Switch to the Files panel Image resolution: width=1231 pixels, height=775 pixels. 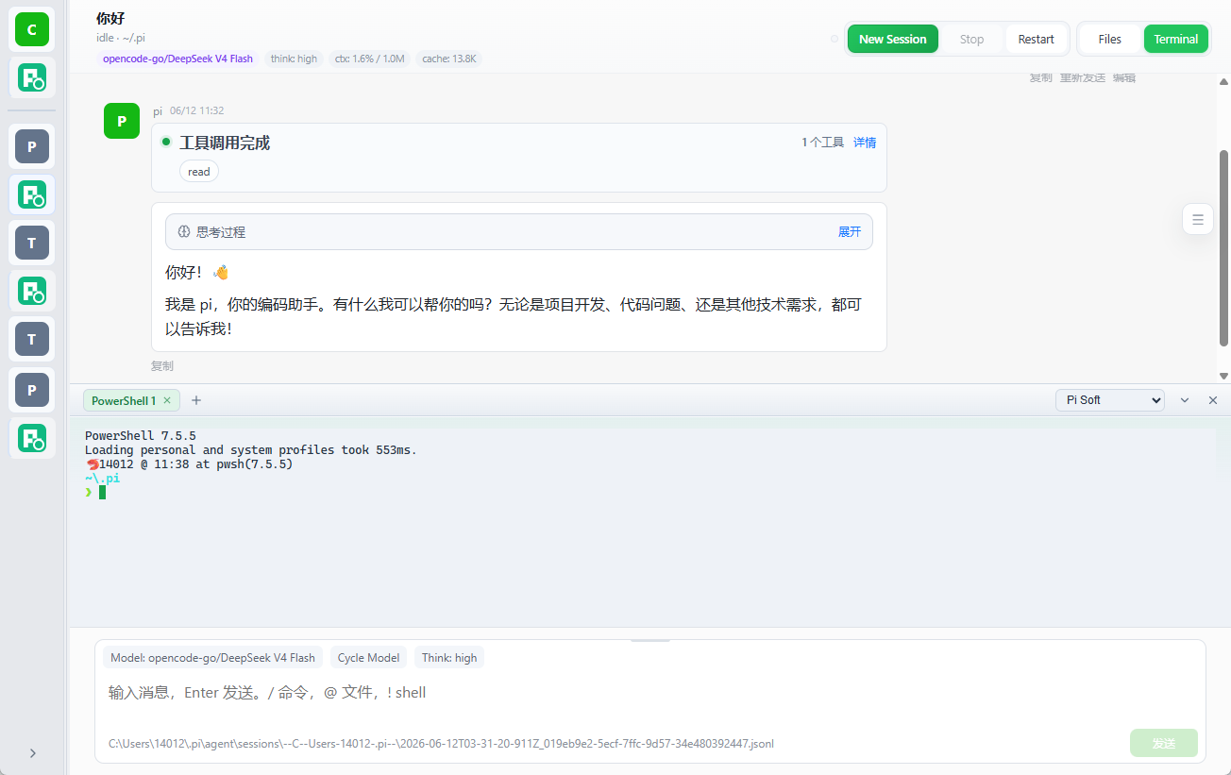coord(1110,39)
